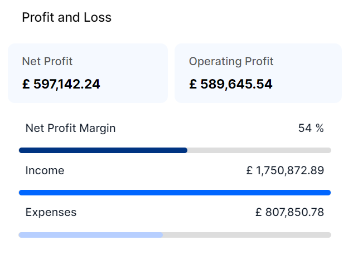Click the £ 589,645.54 operating profit amount
Screen dimensions: 353x265
point(231,85)
